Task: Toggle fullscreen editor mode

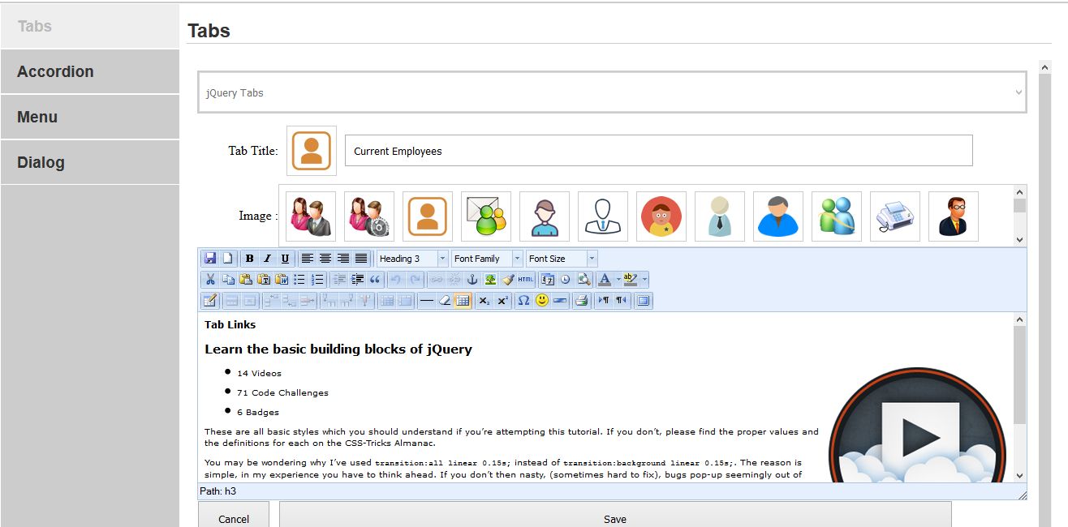Action: [x=643, y=301]
